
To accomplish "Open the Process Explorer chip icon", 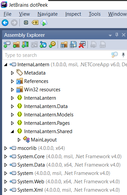I will coord(26,23).
